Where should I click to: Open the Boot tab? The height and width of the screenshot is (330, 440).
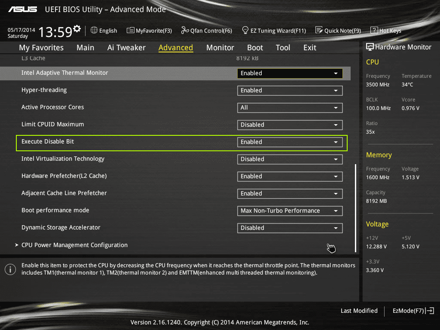pos(255,48)
